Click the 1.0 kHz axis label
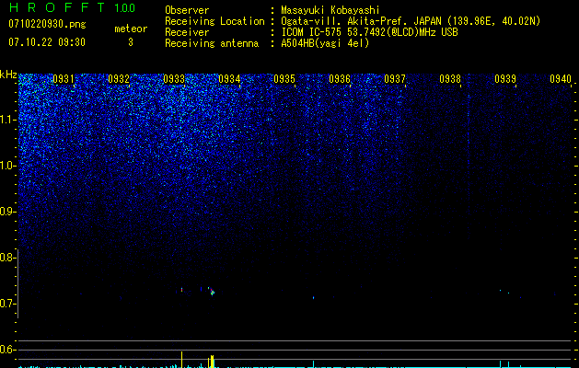Image resolution: width=579 pixels, height=368 pixels. [x=7, y=166]
